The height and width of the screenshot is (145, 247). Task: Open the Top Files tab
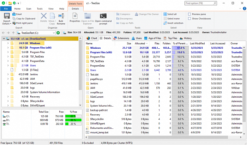pos(170,38)
